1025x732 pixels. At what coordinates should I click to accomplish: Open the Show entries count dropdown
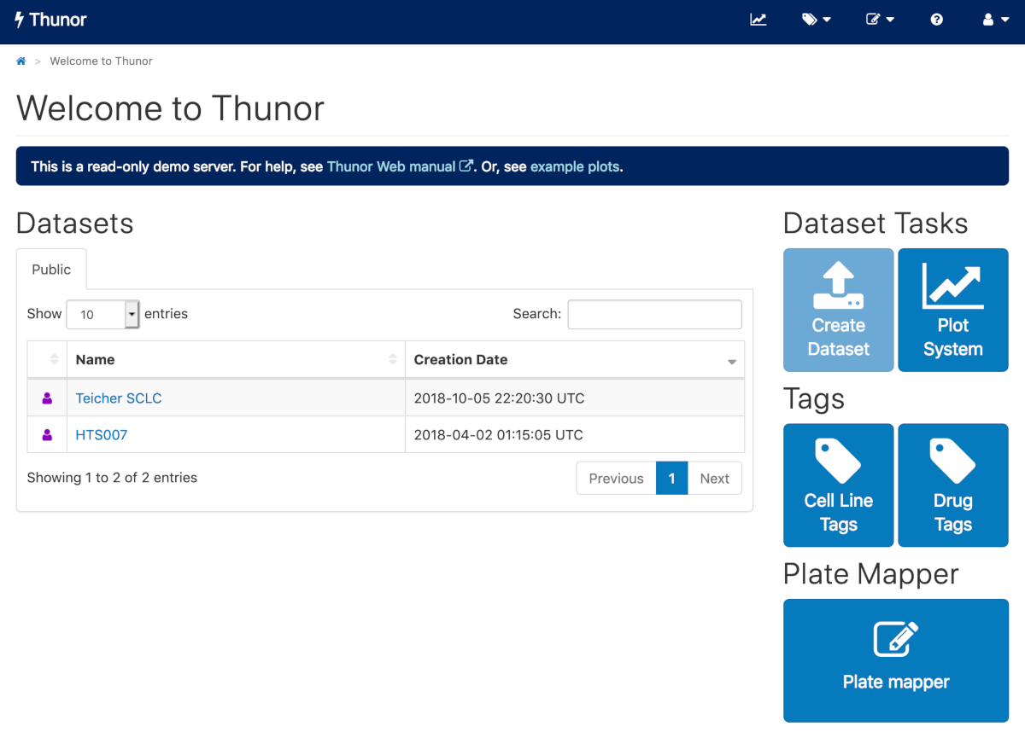102,314
